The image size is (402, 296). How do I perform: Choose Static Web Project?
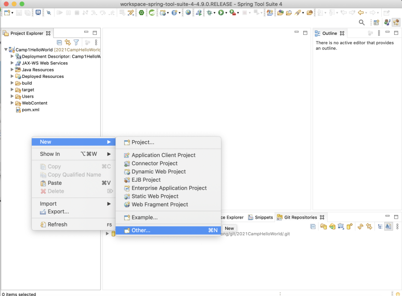point(168,196)
